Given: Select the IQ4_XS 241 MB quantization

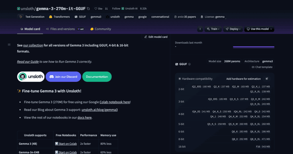Looking at the screenshot, I should pyautogui.click(x=201, y=112).
